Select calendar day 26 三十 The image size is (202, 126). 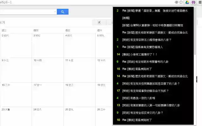pos(101,110)
